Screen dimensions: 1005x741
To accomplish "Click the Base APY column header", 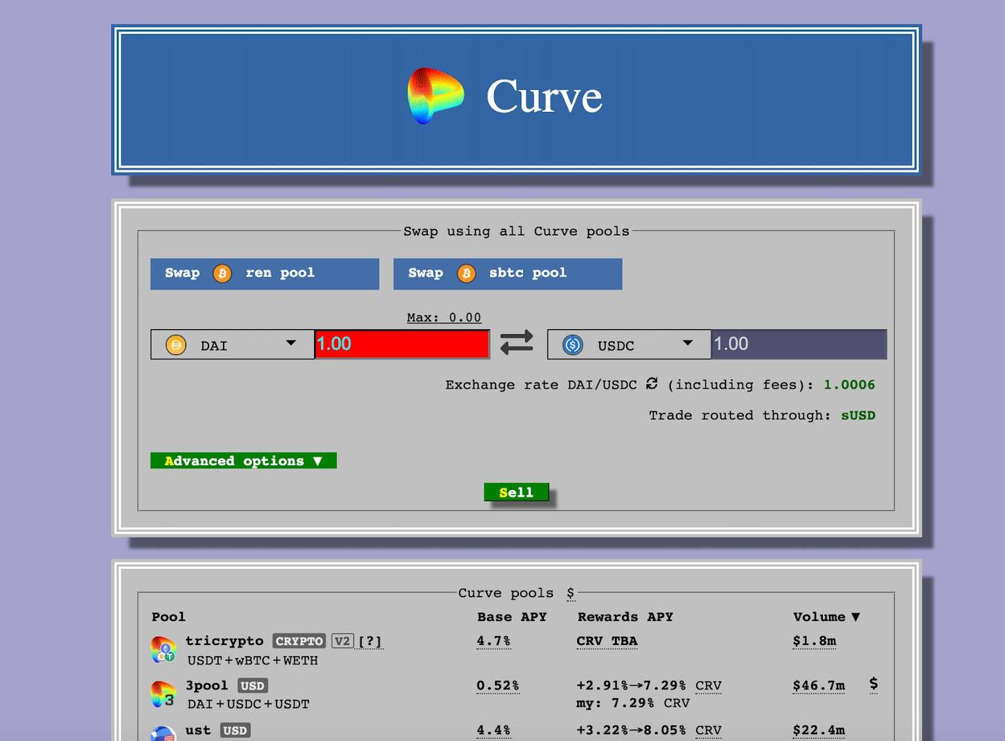I will pos(511,617).
